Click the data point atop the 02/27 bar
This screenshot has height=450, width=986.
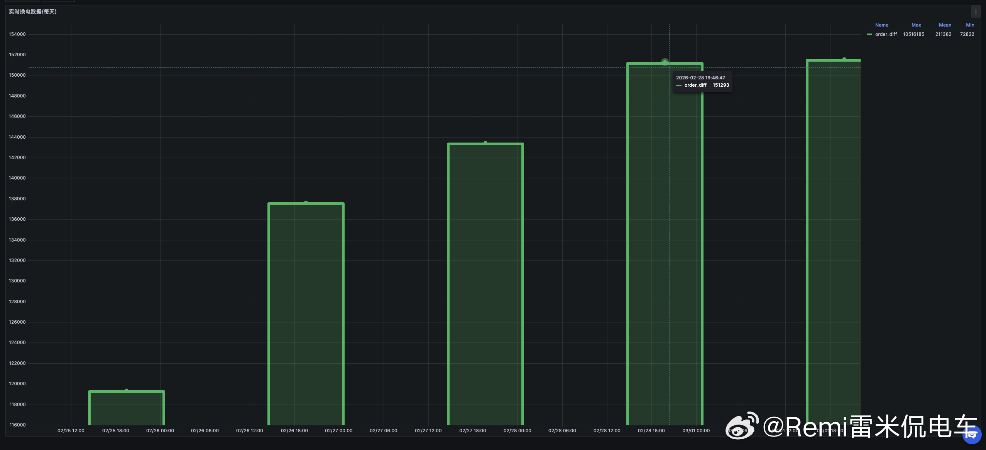(x=485, y=143)
